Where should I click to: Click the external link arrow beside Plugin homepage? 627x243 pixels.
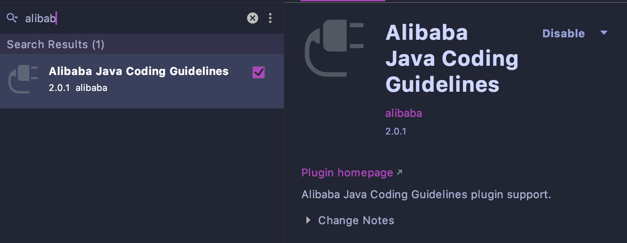point(400,172)
